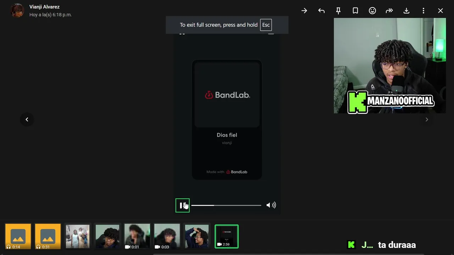The image size is (454, 255).
Task: Seek on the video progress bar
Action: click(x=226, y=205)
